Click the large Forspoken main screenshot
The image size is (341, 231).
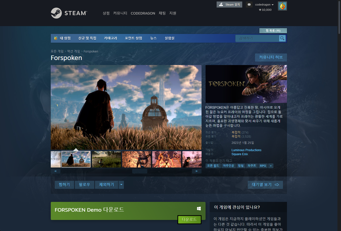126,107
